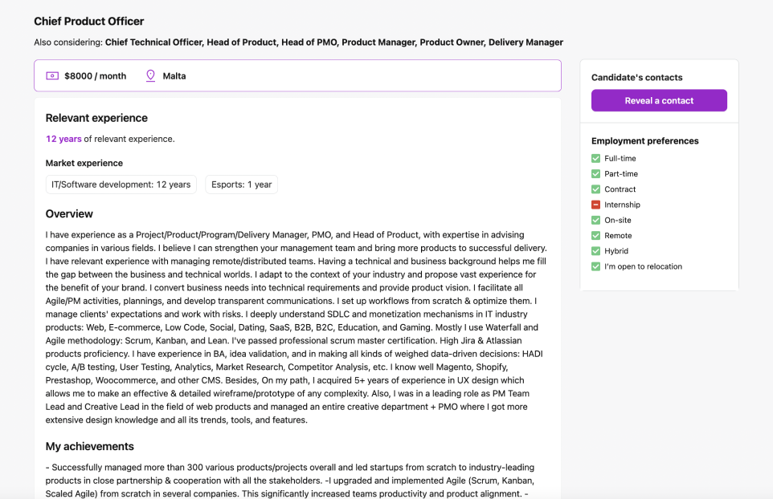Select the Esports 1 year tag
The height and width of the screenshot is (499, 773).
pos(242,185)
